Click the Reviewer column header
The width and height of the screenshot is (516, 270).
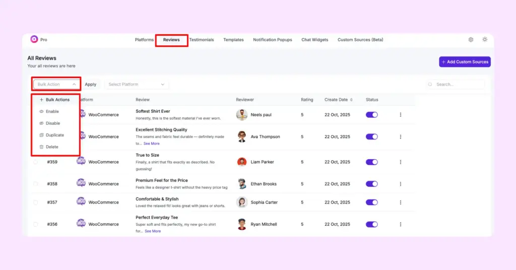245,100
